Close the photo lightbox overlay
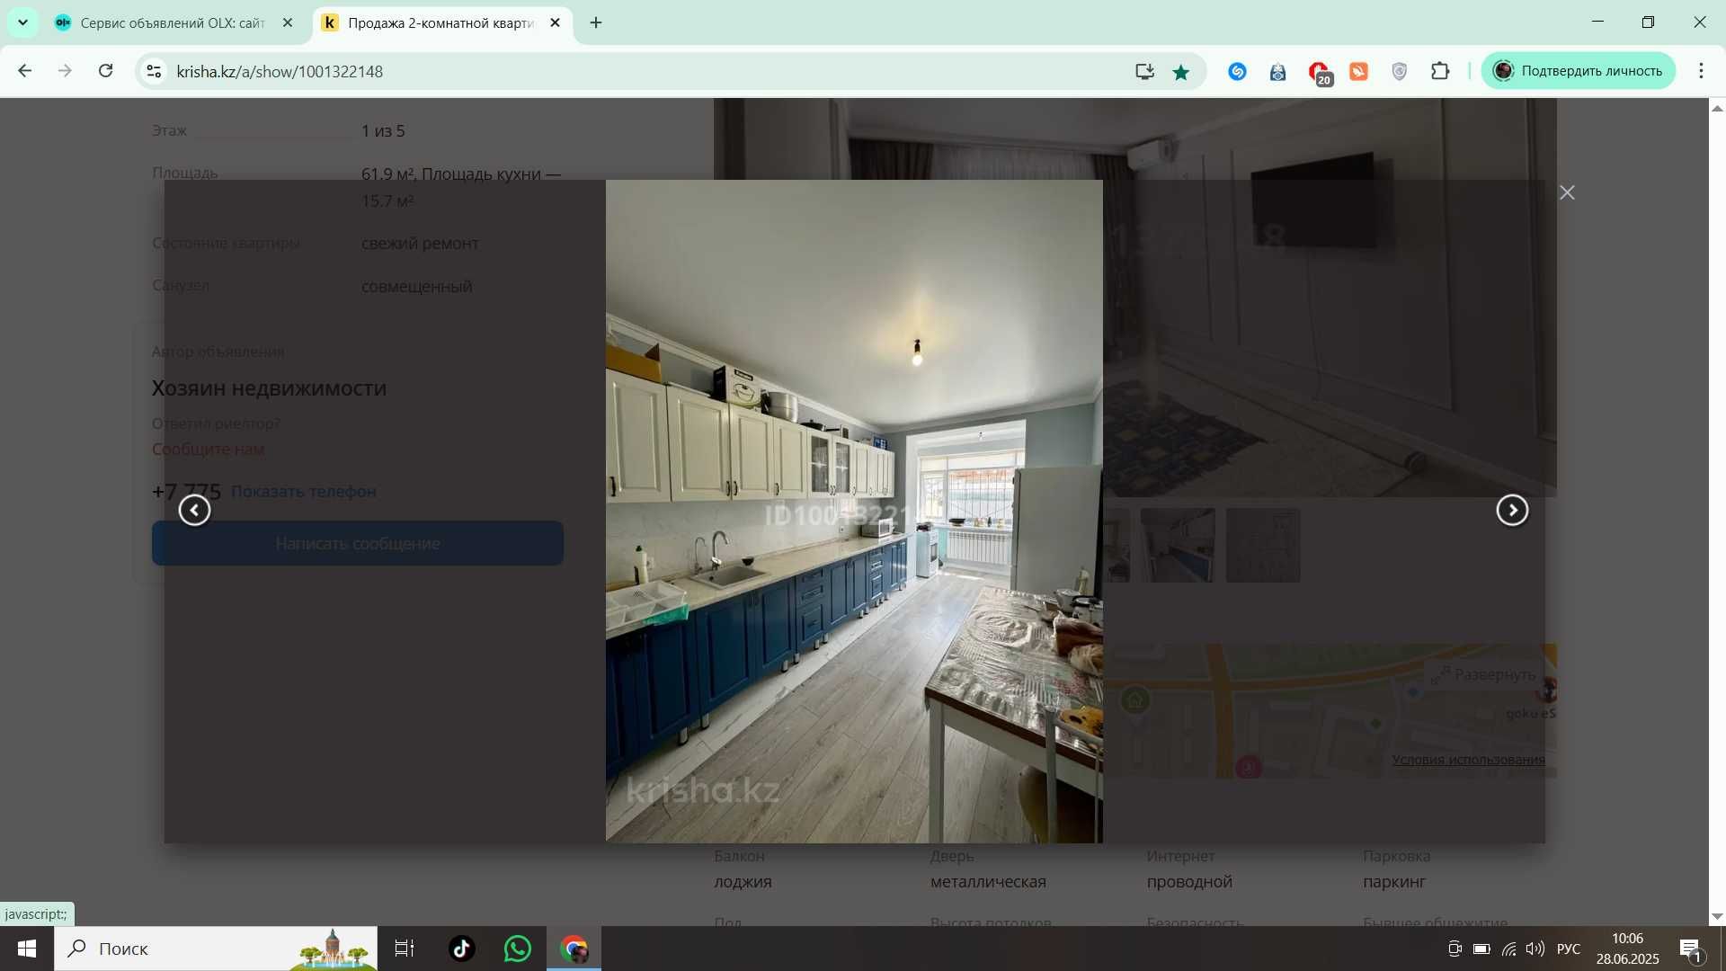Image resolution: width=1726 pixels, height=971 pixels. click(x=1567, y=192)
